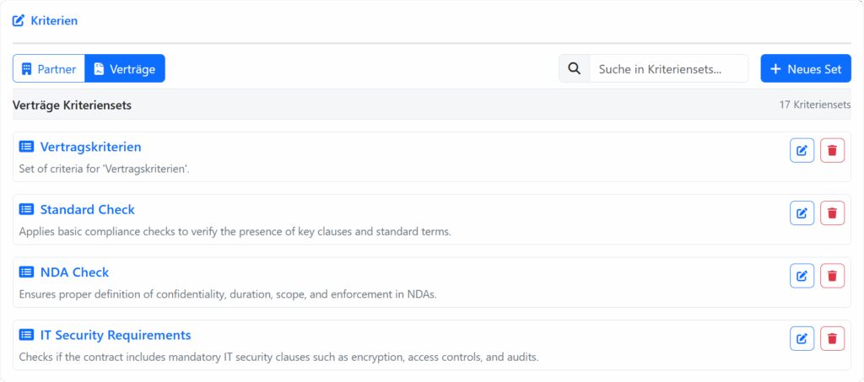Click the edit icon for Standard Check
The height and width of the screenshot is (382, 864).
pyautogui.click(x=802, y=213)
